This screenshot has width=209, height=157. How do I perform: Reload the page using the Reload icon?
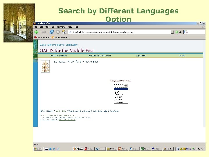tap(52, 32)
